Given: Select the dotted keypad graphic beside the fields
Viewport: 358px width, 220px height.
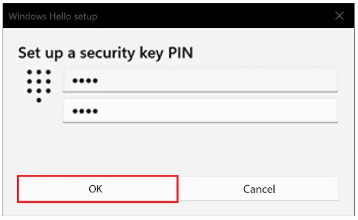Looking at the screenshot, I should click(39, 85).
